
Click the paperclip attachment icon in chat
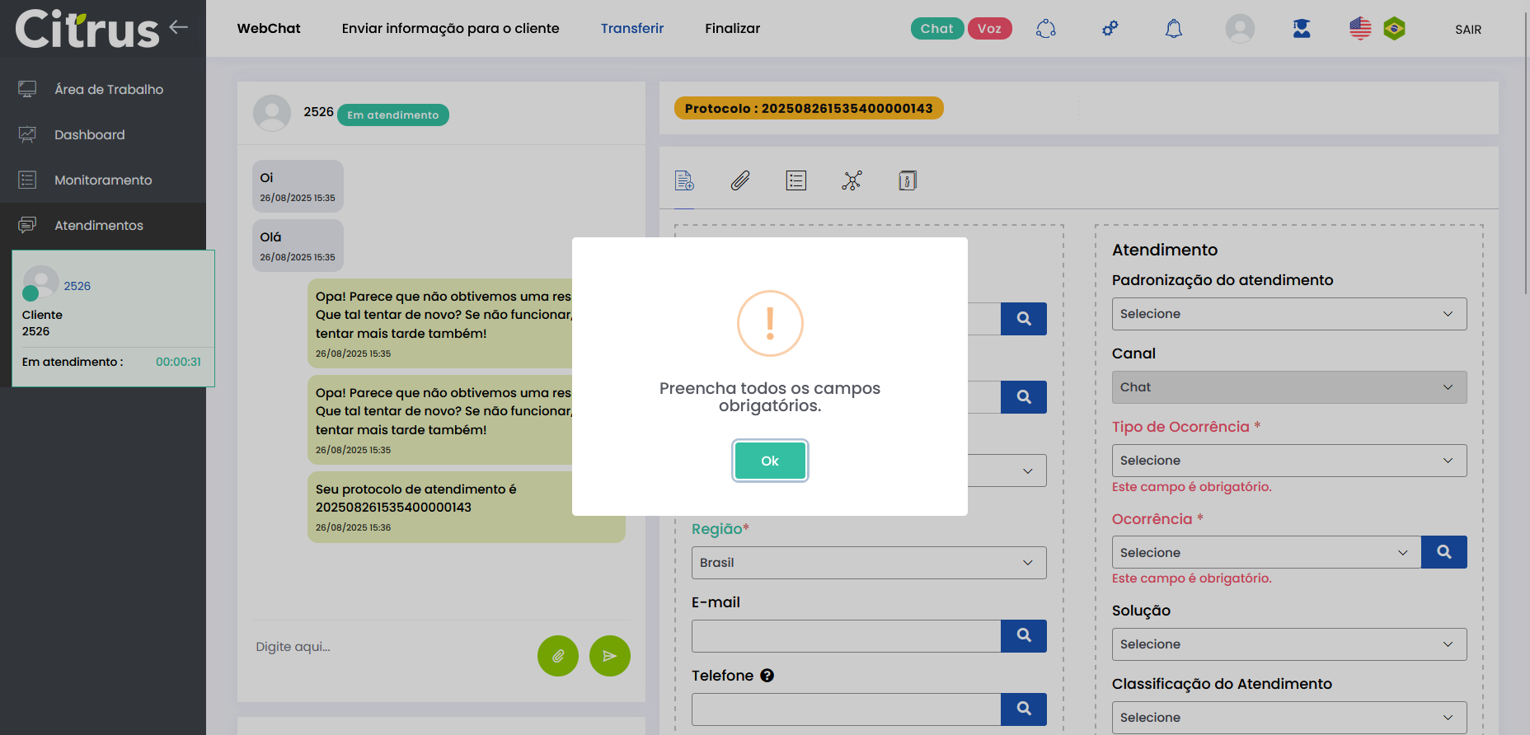(x=558, y=656)
